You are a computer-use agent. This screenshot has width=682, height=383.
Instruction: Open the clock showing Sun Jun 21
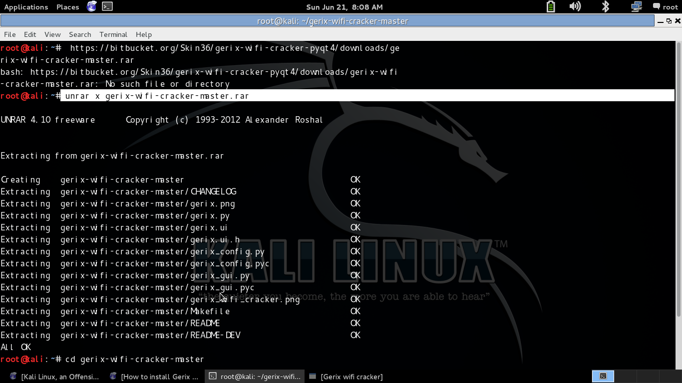coord(344,7)
